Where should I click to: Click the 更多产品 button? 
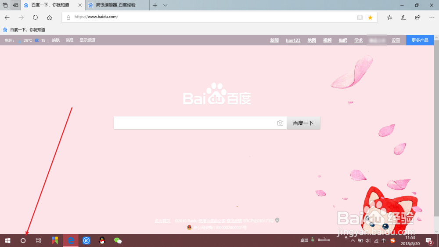click(x=420, y=40)
